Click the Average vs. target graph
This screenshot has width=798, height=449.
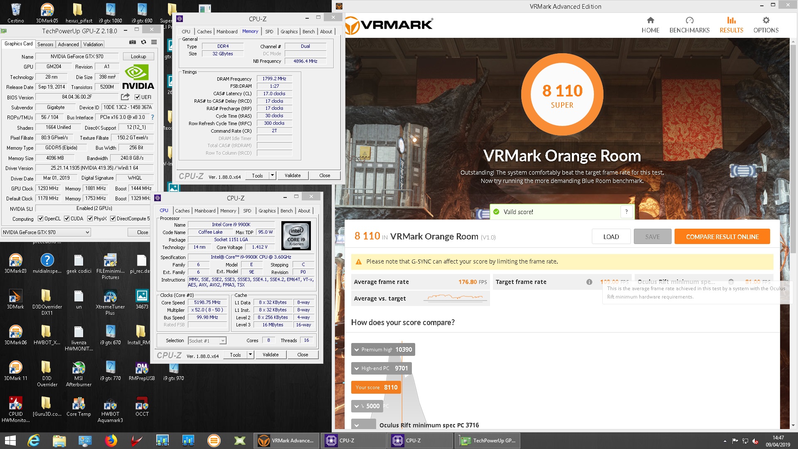pos(456,298)
